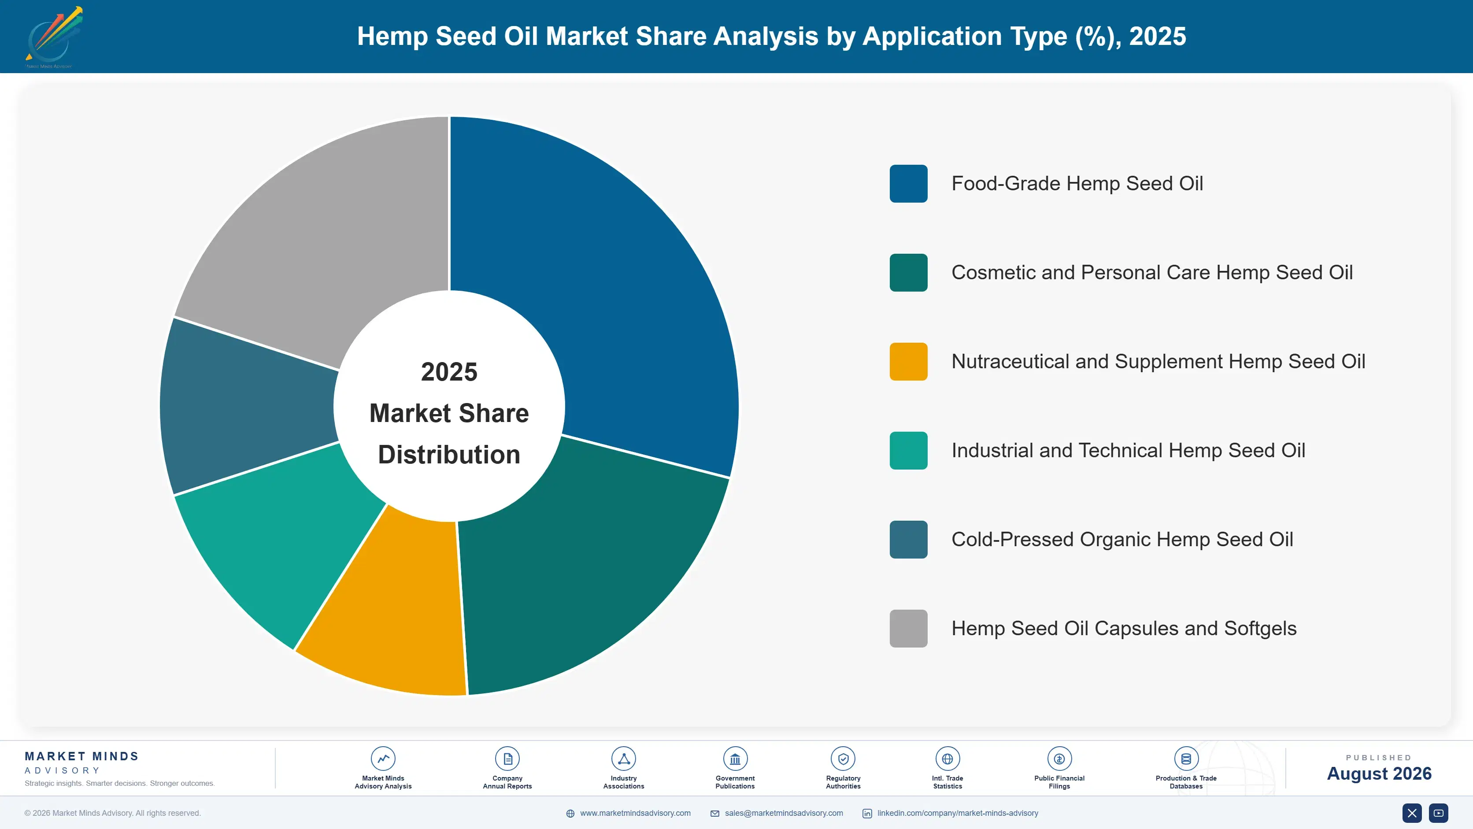Click the Industry Associations icon
Image resolution: width=1473 pixels, height=829 pixels.
623,759
